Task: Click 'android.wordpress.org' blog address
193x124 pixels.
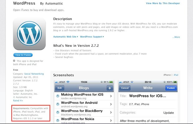Action: click(74, 106)
